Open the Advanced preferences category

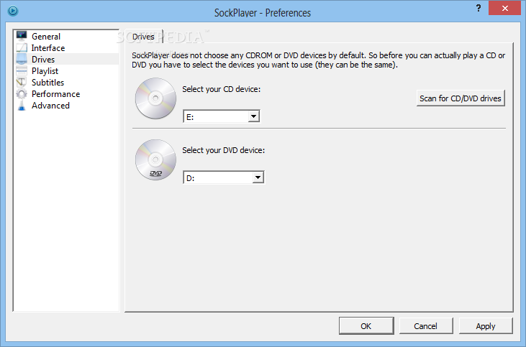[x=50, y=106]
